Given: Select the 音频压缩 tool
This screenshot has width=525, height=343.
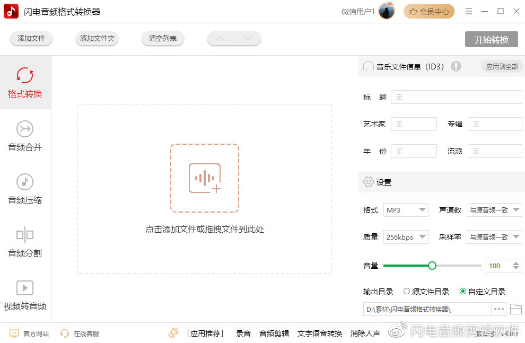Looking at the screenshot, I should click(x=25, y=190).
